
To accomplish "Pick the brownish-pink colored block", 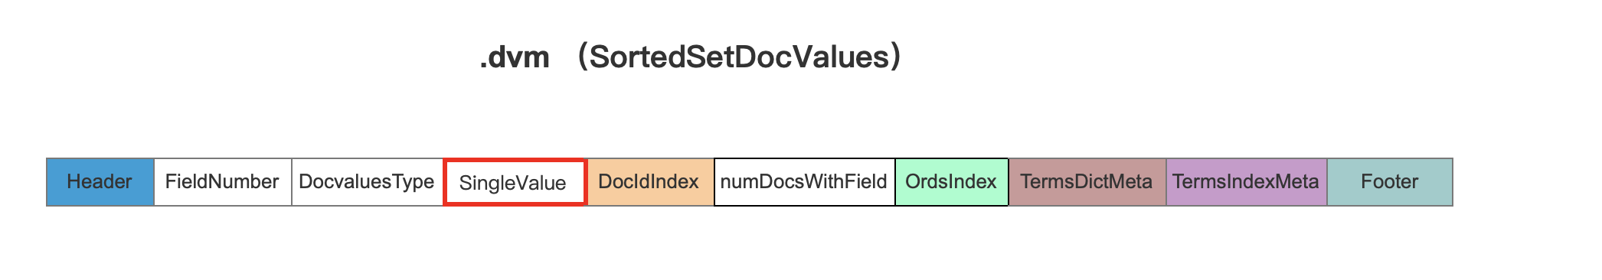I will click(x=1087, y=182).
